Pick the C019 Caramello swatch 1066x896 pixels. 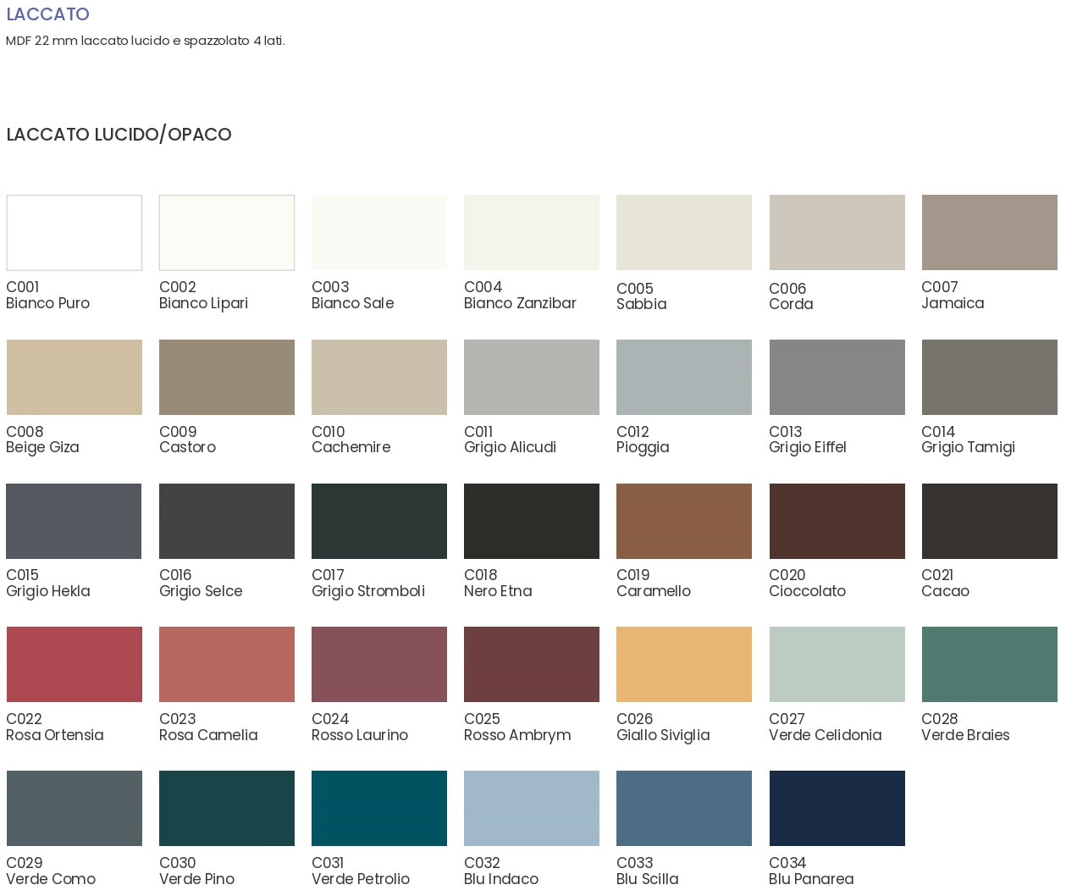coord(684,521)
